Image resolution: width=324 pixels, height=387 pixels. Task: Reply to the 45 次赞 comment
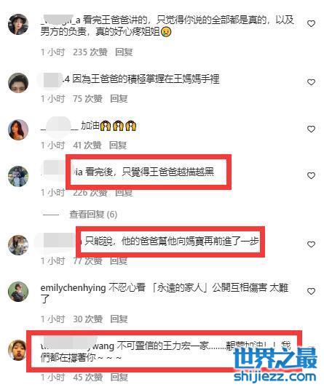[119, 377]
